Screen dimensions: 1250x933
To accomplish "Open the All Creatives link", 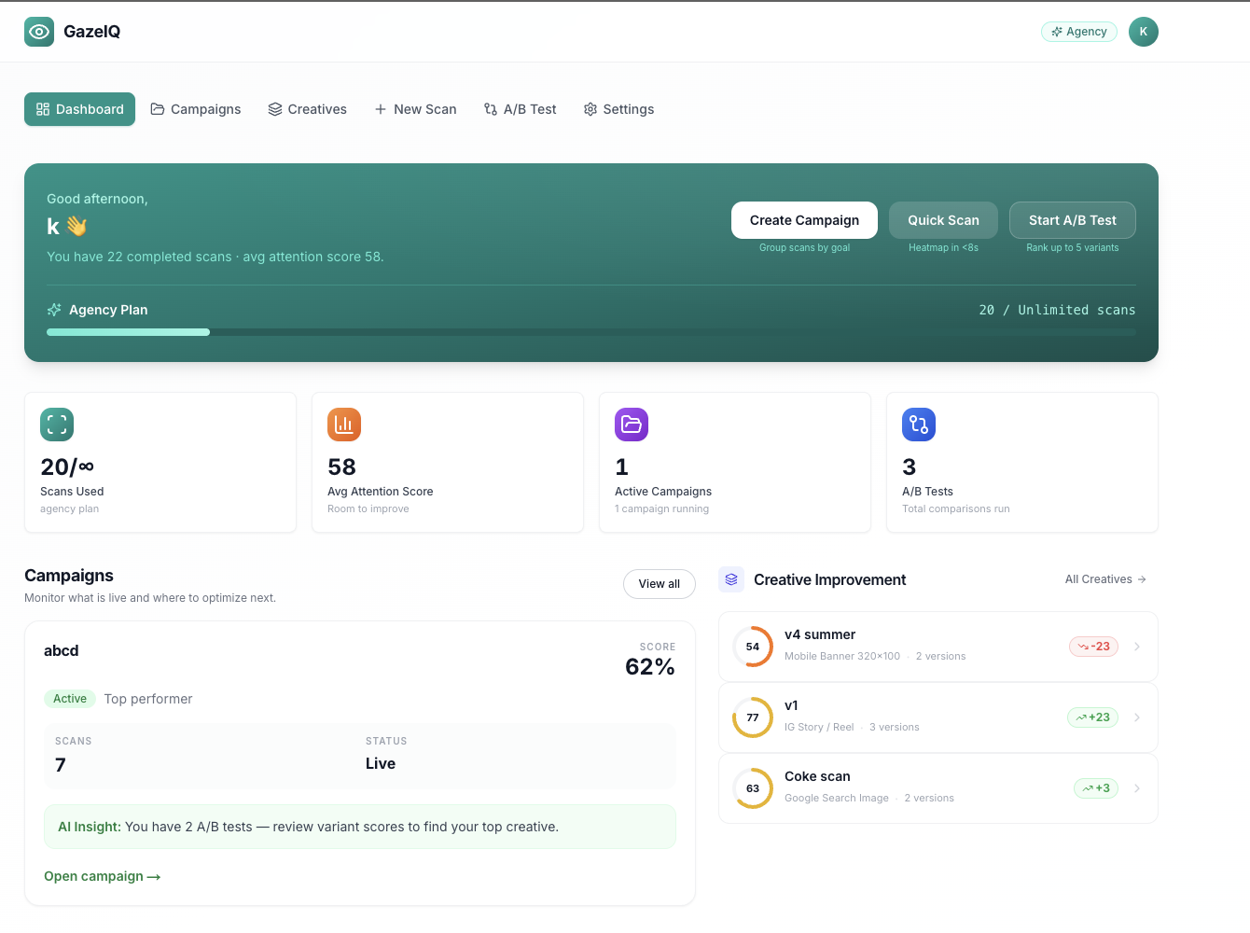I will [1105, 579].
